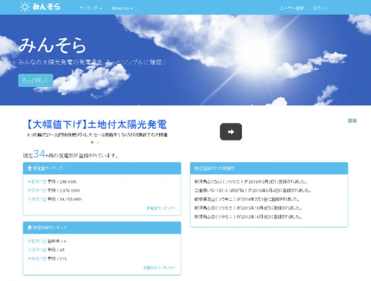The image size is (371, 281).
Task: Open 今日の1位 link for 298 kWh
Action: click(x=36, y=182)
